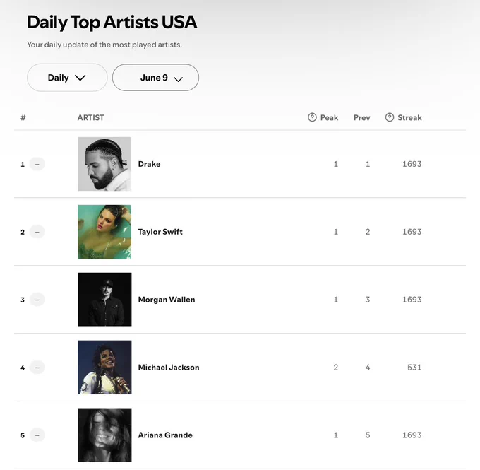
Task: Open the Daily frequency dropdown
Action: click(x=67, y=78)
